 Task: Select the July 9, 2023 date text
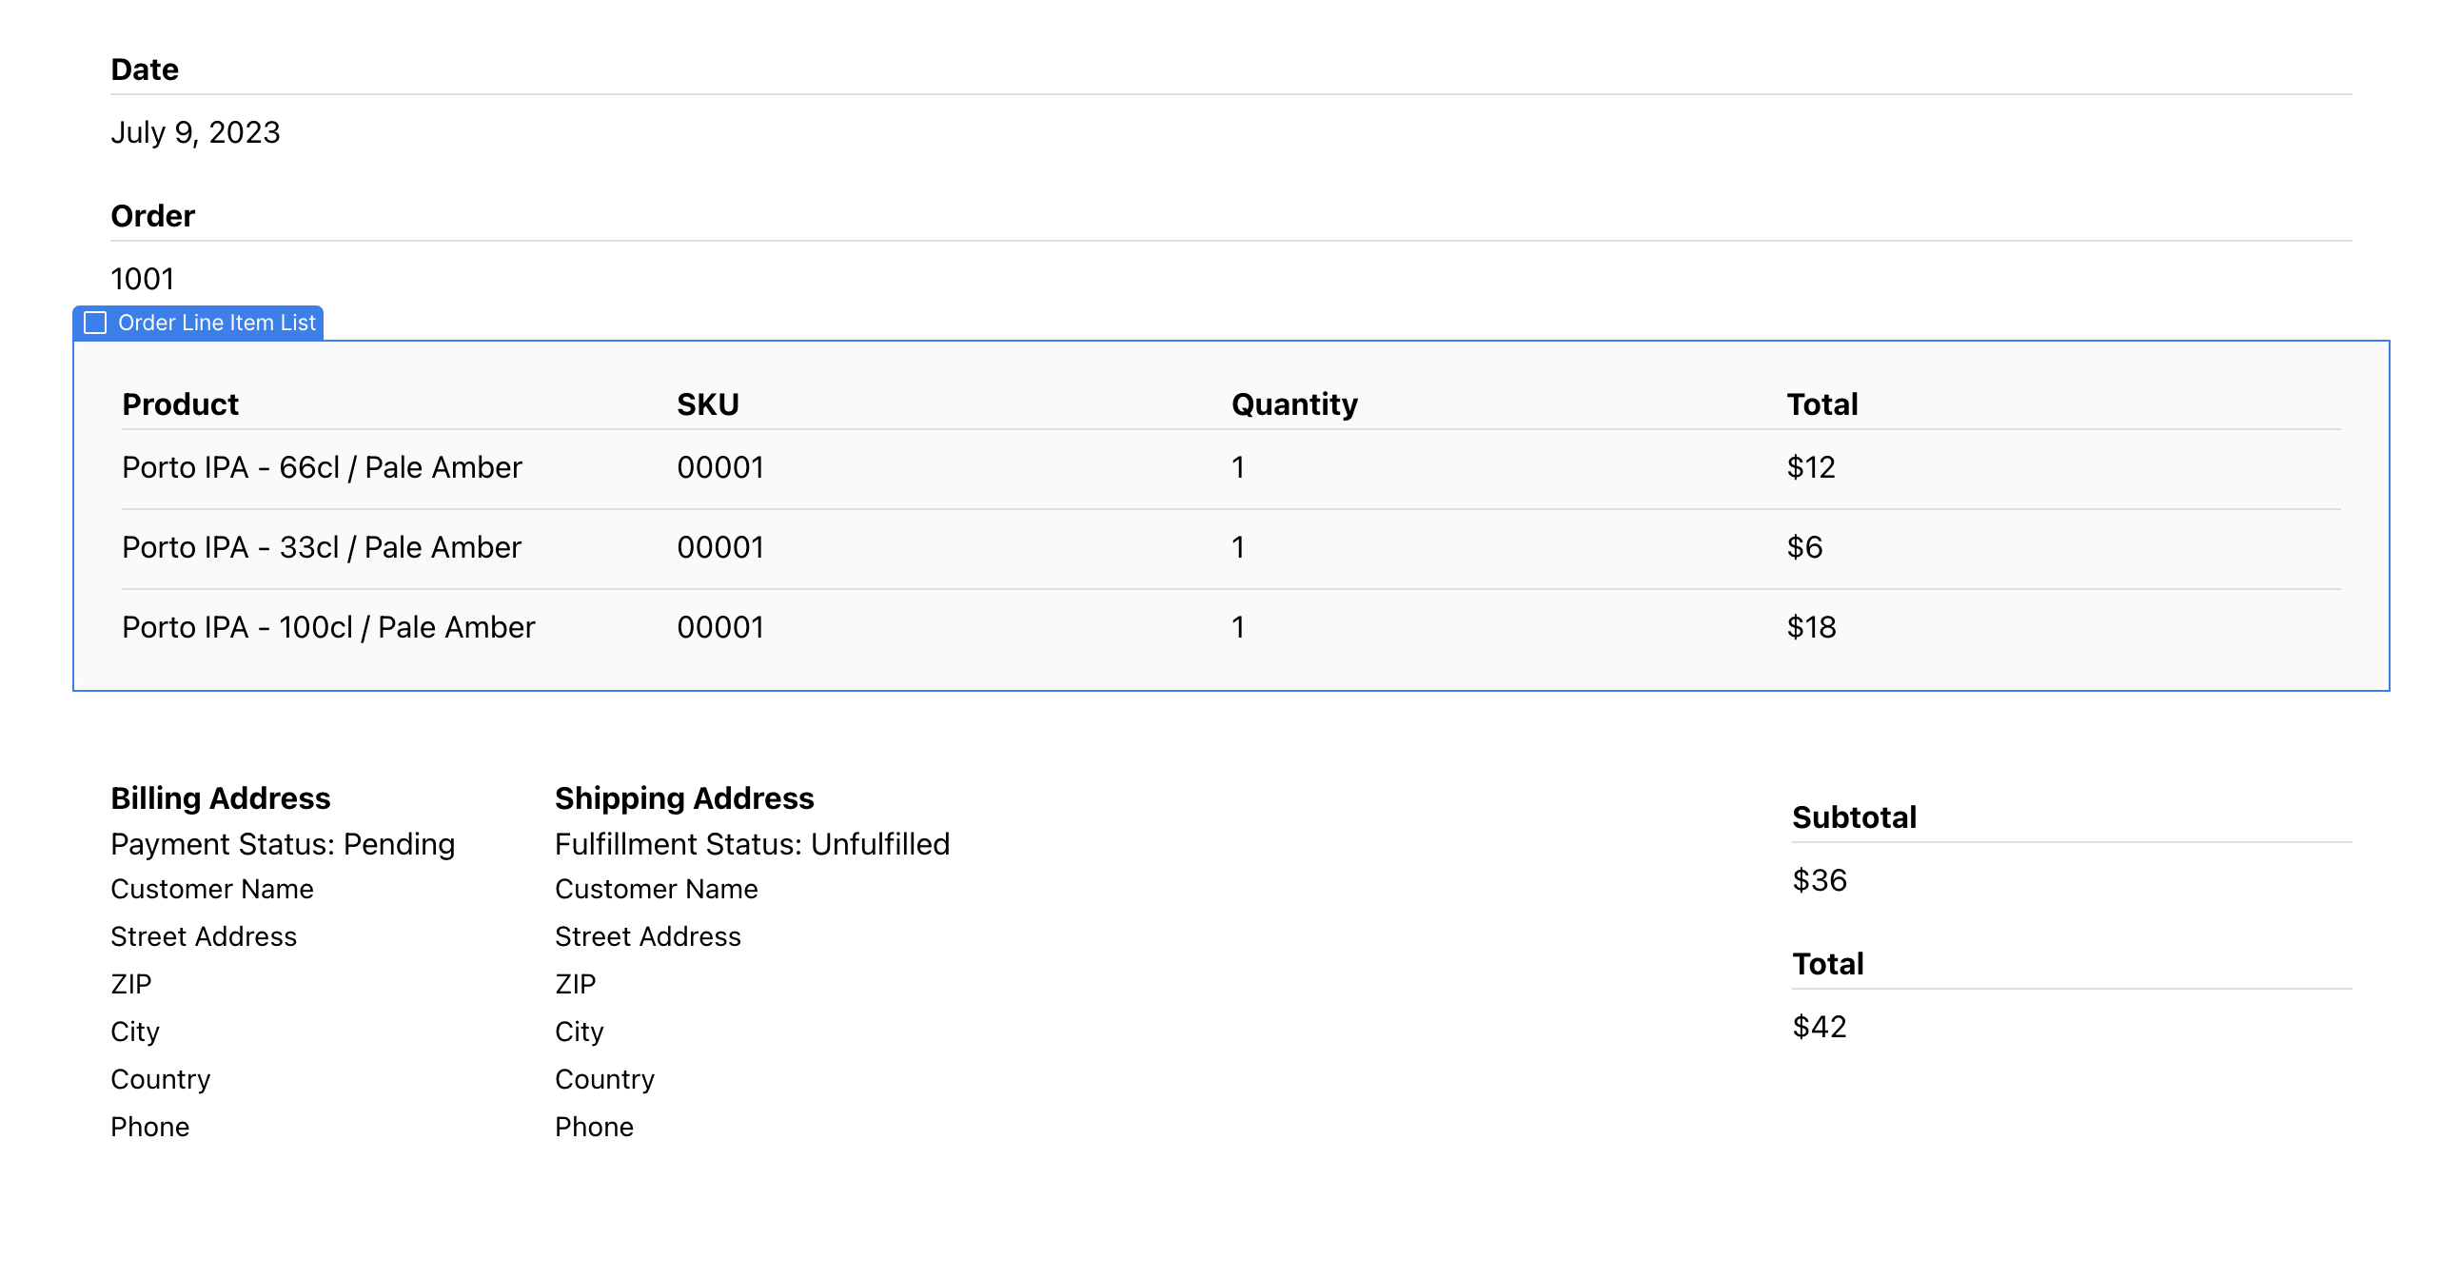[x=196, y=133]
